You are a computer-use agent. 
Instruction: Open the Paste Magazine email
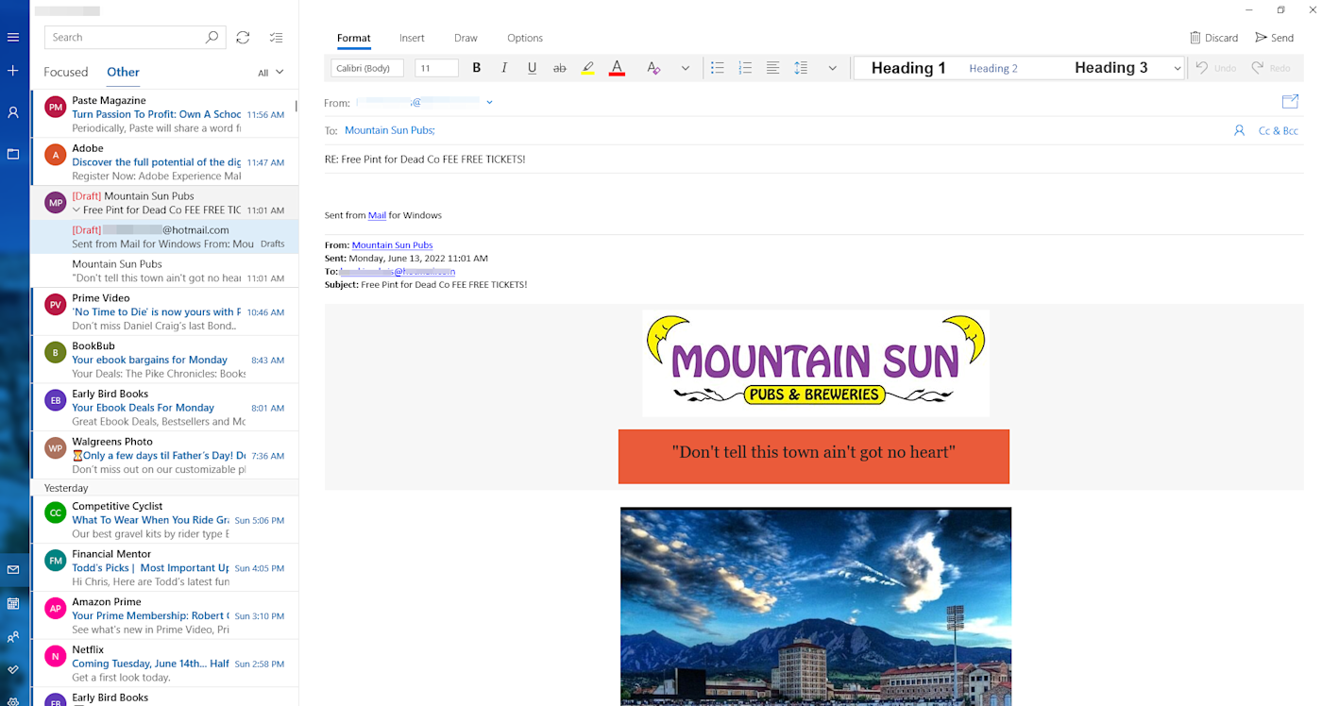coord(164,114)
